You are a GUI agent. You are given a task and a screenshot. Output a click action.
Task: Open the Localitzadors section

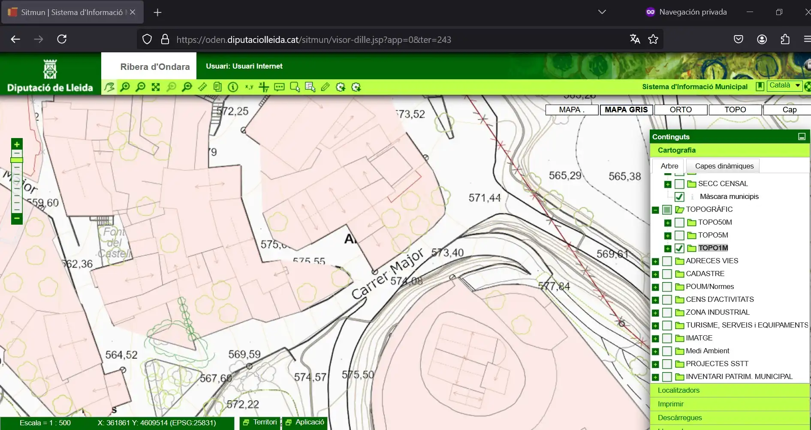tap(730, 390)
